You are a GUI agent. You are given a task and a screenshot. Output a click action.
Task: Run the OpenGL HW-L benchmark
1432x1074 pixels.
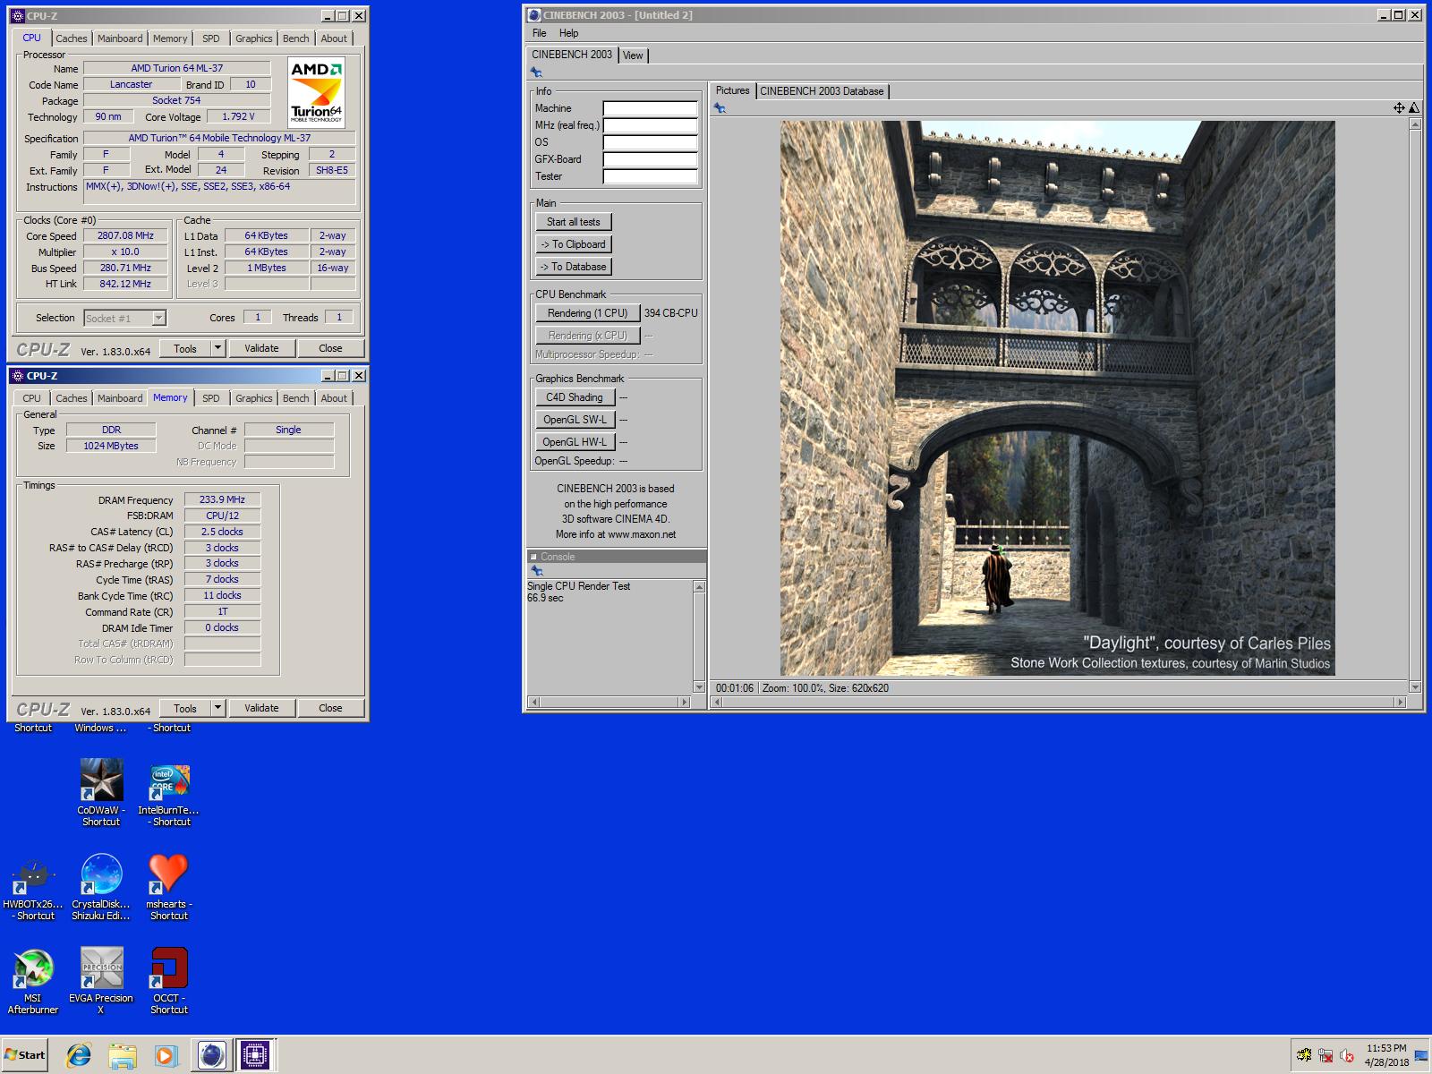click(x=575, y=442)
